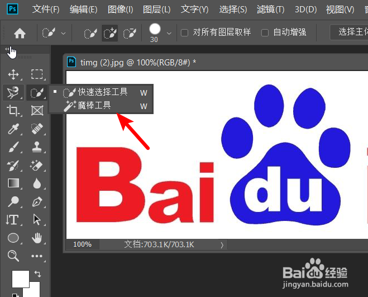This screenshot has width=368, height=297.
Task: Select the Crop tool
Action: 13,111
